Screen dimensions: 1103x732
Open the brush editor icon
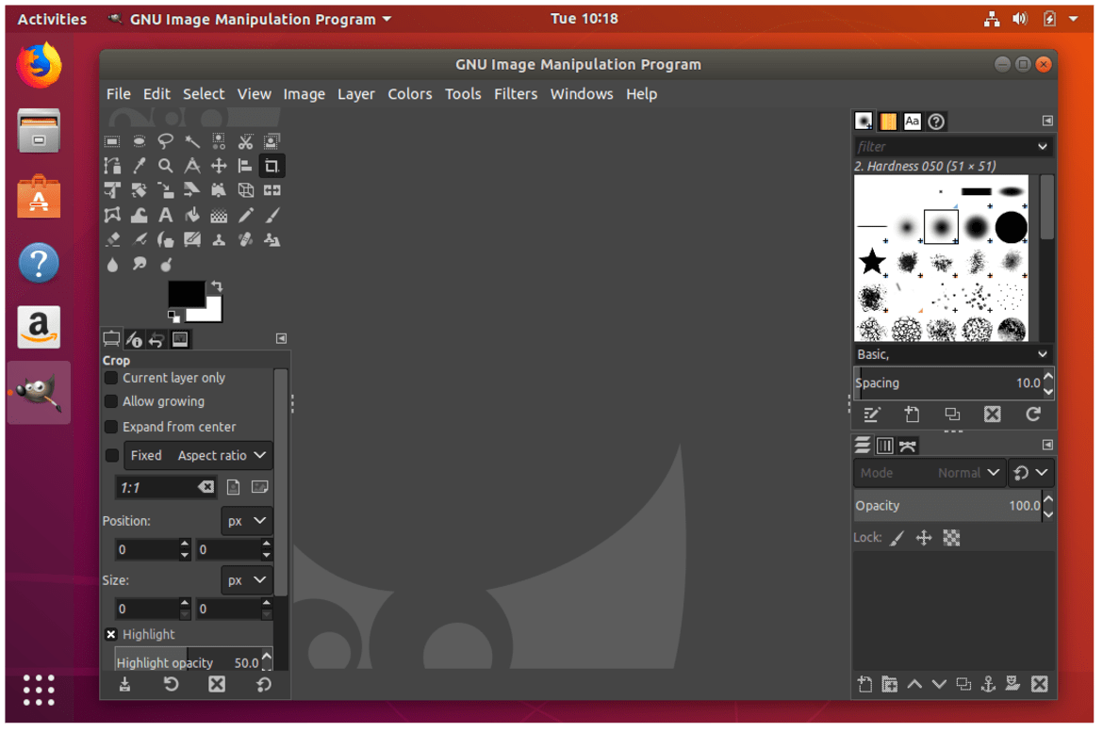(872, 415)
